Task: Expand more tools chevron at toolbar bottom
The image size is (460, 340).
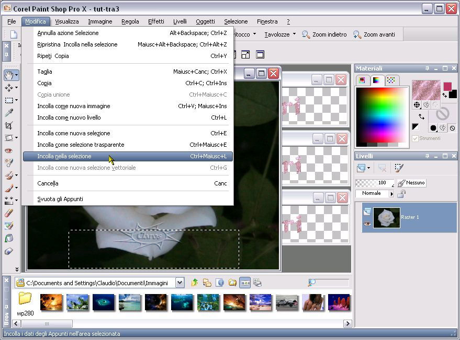Action: [17, 269]
